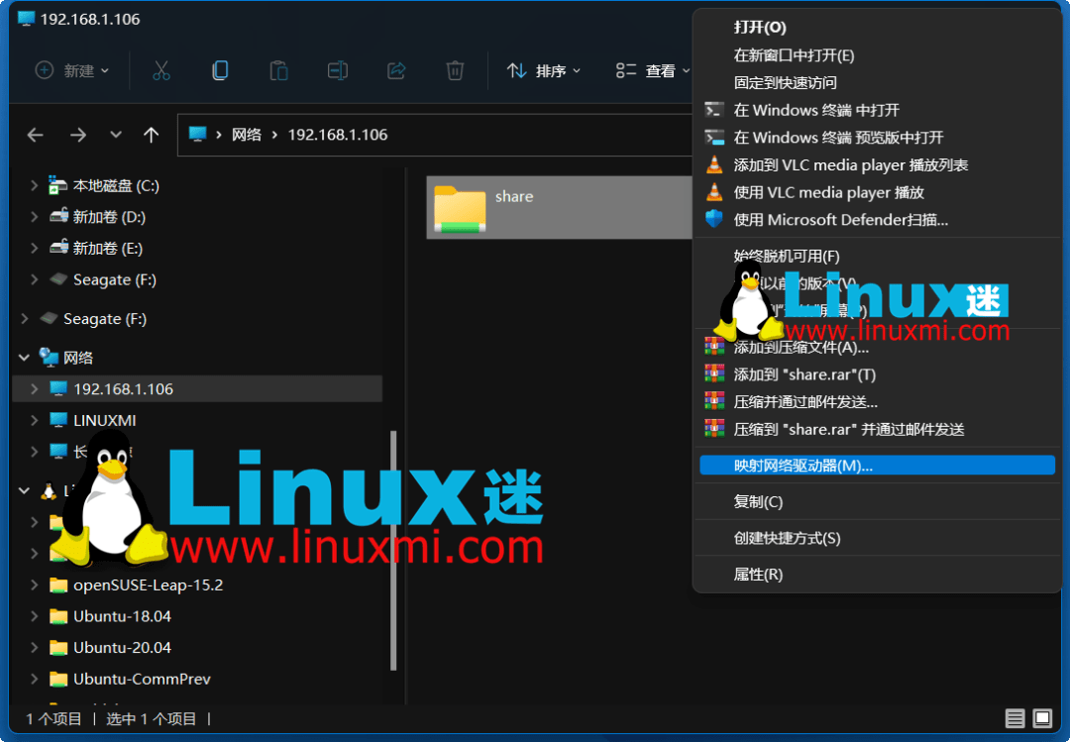Go forward with the right arrow
The width and height of the screenshot is (1070, 742).
[78, 135]
